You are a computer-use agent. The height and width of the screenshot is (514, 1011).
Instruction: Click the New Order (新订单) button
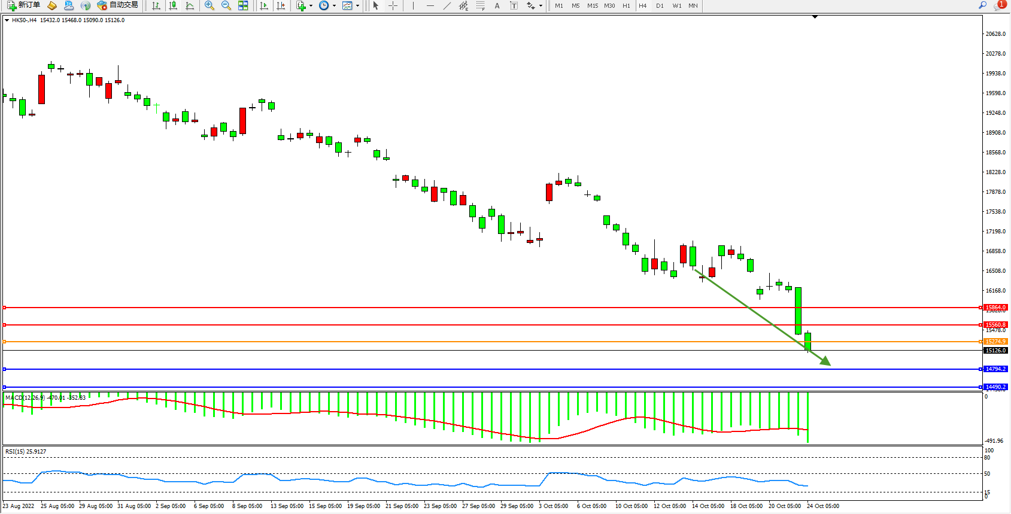tap(24, 5)
